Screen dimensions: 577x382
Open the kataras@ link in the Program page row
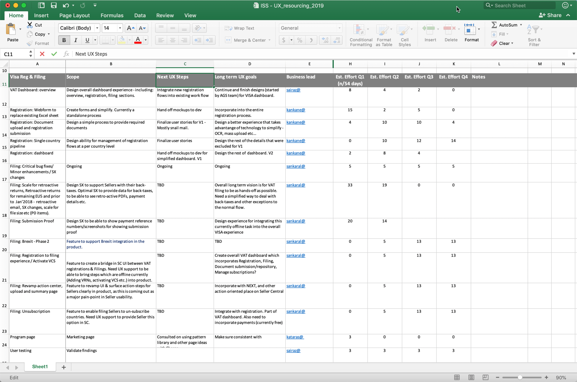tap(295, 337)
